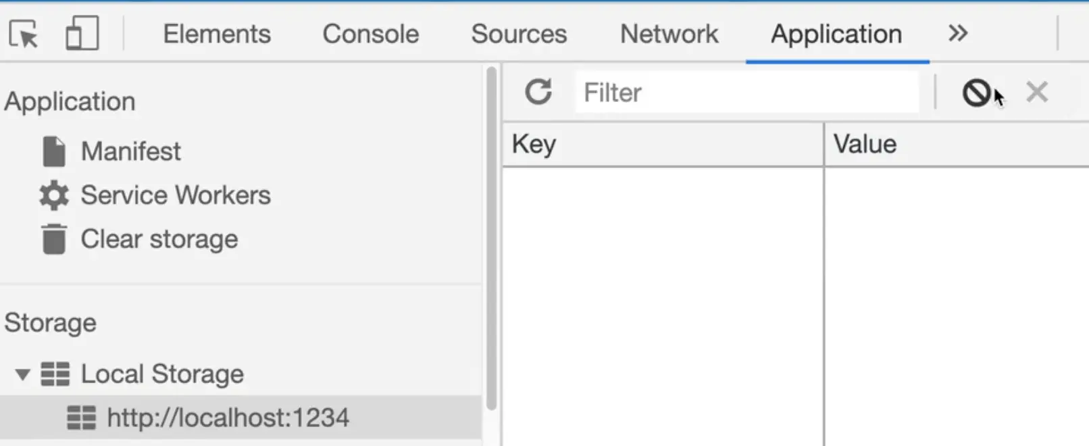Click the Clear All circle-slash icon
The width and height of the screenshot is (1089, 446).
(x=976, y=93)
